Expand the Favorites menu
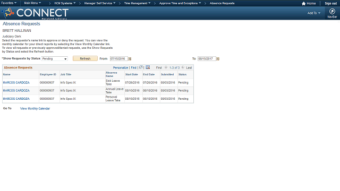Screen dimensions: 340x191 [x=9, y=3]
